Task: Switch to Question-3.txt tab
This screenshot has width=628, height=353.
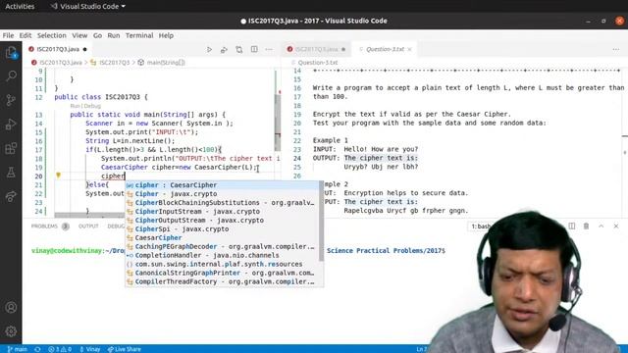Action: pyautogui.click(x=385, y=49)
